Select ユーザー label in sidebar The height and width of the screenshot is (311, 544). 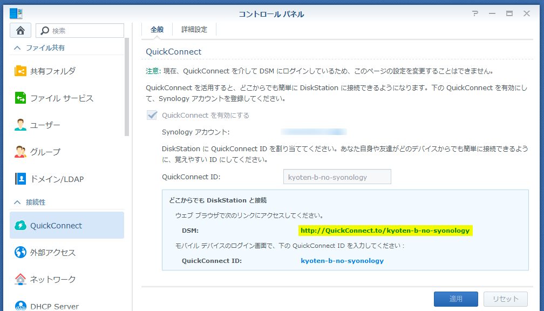point(45,125)
